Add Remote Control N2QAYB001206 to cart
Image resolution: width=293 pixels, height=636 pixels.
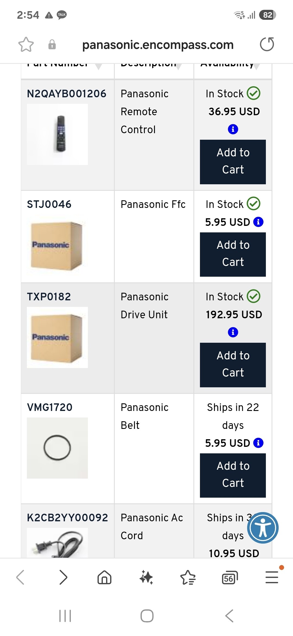pyautogui.click(x=233, y=162)
